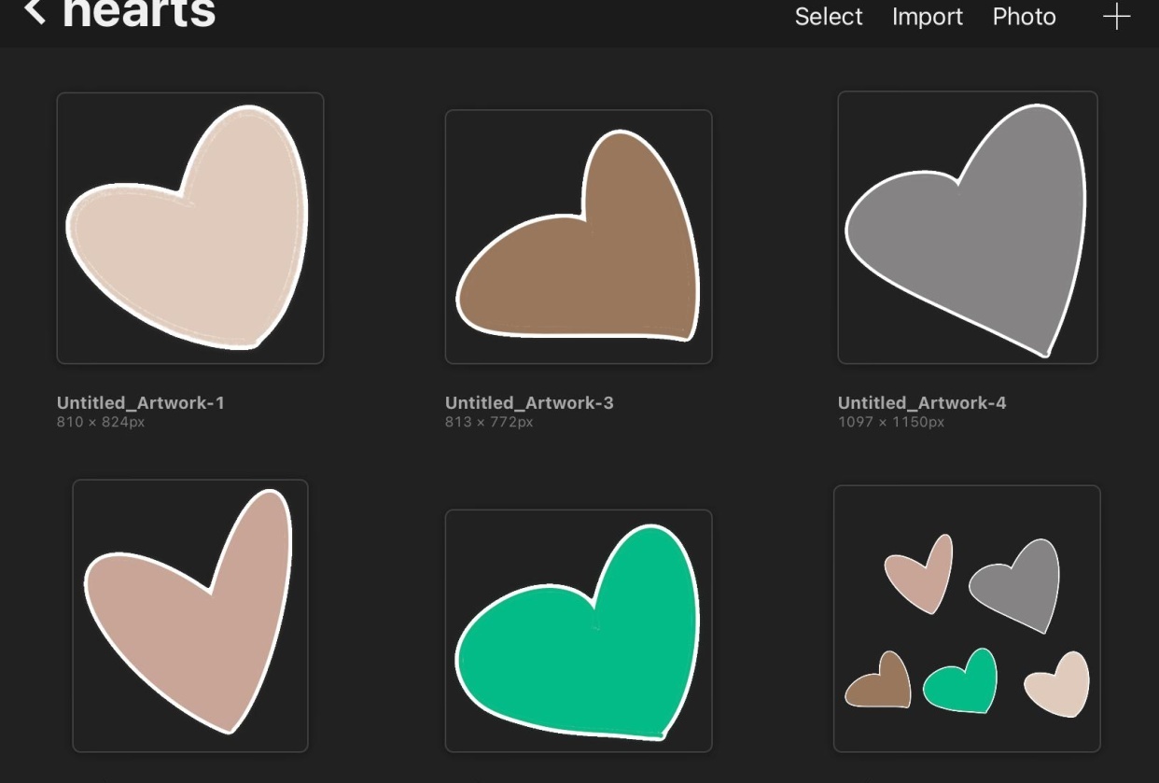Rename via the Untitled_Artwork-3 label
The width and height of the screenshot is (1159, 783).
coord(529,403)
